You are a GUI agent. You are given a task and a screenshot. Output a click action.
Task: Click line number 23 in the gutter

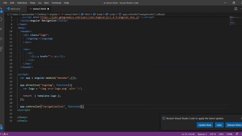[x=11, y=78]
